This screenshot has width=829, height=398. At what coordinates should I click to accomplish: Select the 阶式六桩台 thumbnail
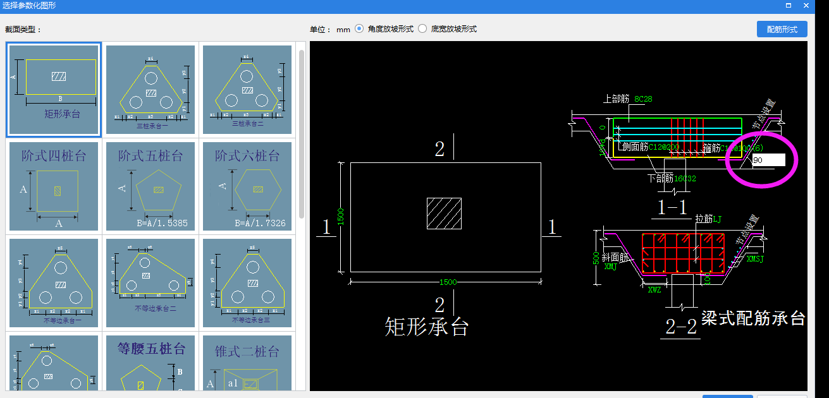pos(247,186)
